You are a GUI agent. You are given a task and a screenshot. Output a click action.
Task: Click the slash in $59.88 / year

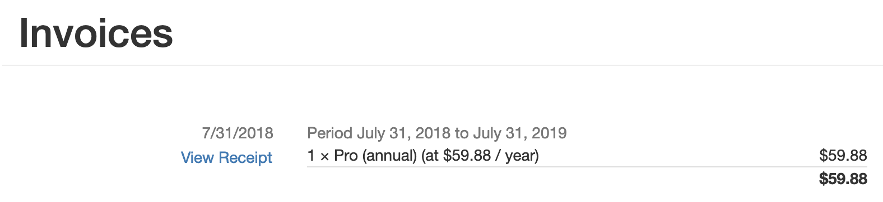[x=498, y=156]
